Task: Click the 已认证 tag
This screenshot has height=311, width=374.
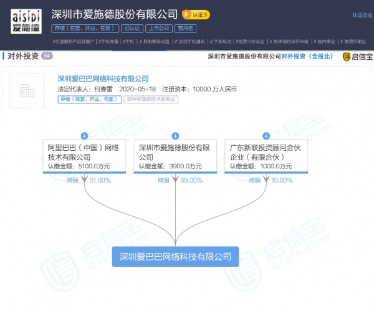Action: click(132, 29)
